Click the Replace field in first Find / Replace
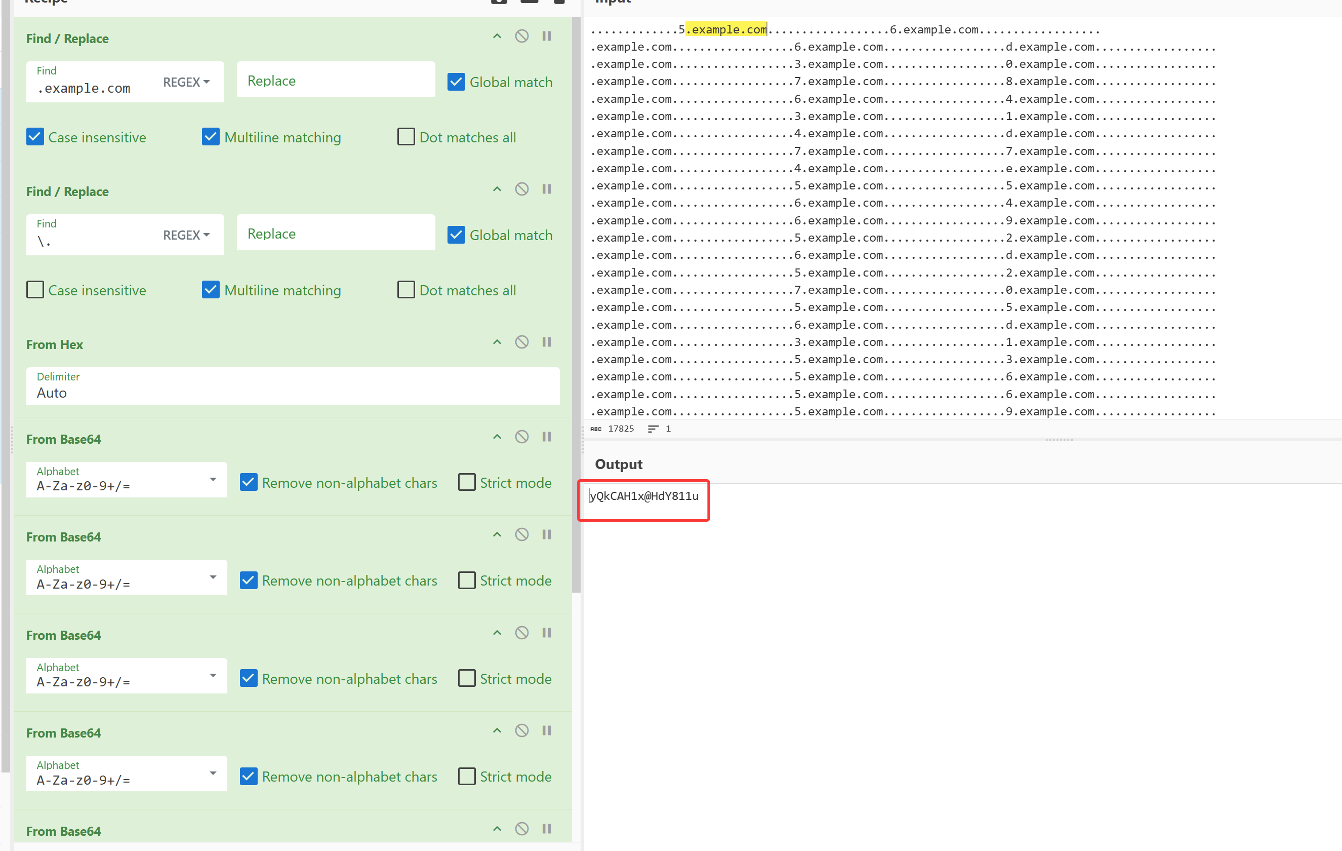Viewport: 1342px width, 851px height. tap(336, 81)
